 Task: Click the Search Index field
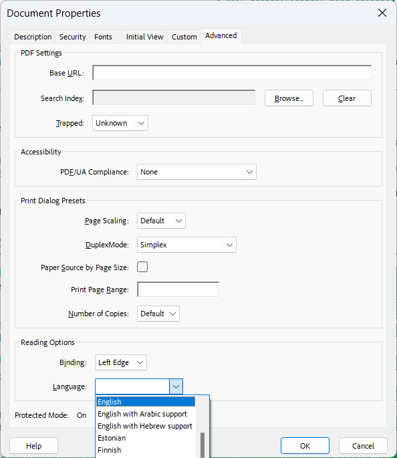[x=174, y=98]
